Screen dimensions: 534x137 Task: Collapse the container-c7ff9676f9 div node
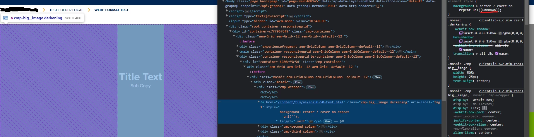(230, 31)
